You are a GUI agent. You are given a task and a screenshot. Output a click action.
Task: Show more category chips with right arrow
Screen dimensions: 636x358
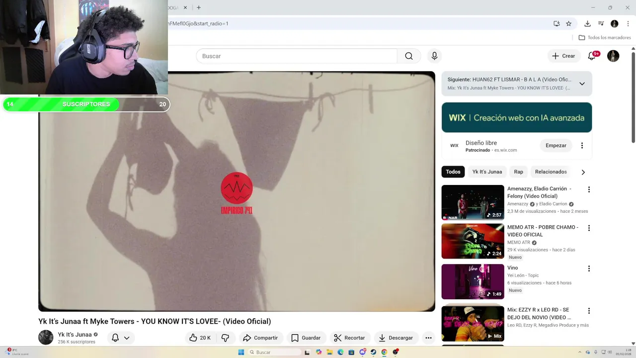coord(583,172)
